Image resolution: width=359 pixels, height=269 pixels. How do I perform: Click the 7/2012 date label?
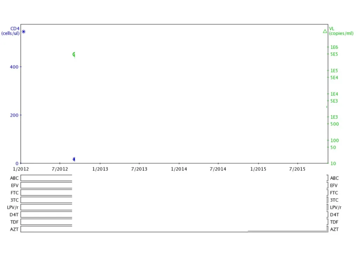tap(60, 169)
